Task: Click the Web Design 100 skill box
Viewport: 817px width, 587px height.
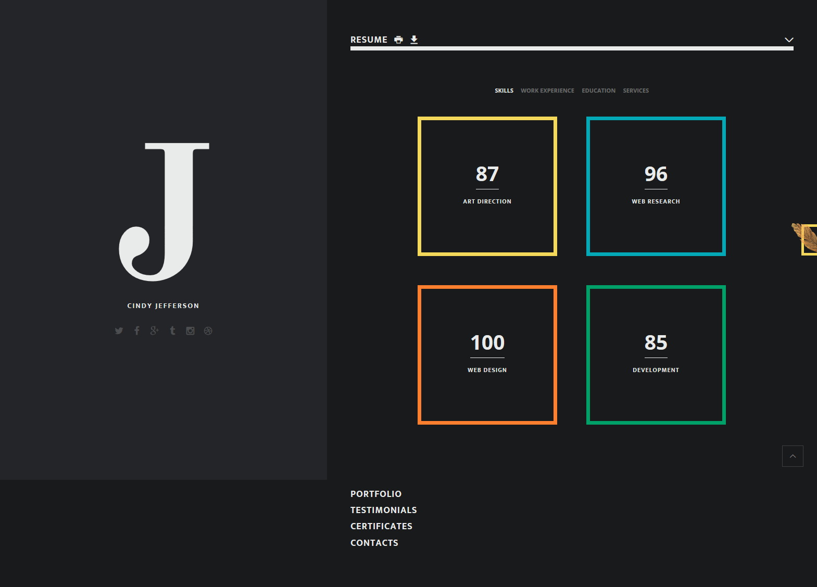Action: pos(487,355)
